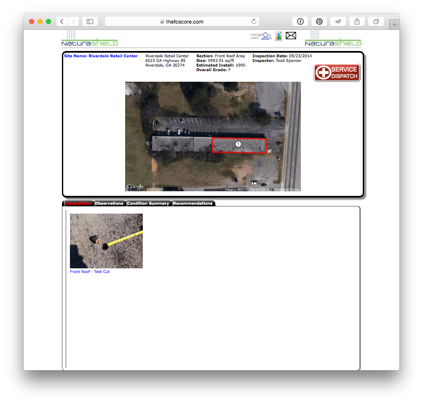Go back to the previous page
Viewport: 423px width, 404px height.
pos(62,21)
